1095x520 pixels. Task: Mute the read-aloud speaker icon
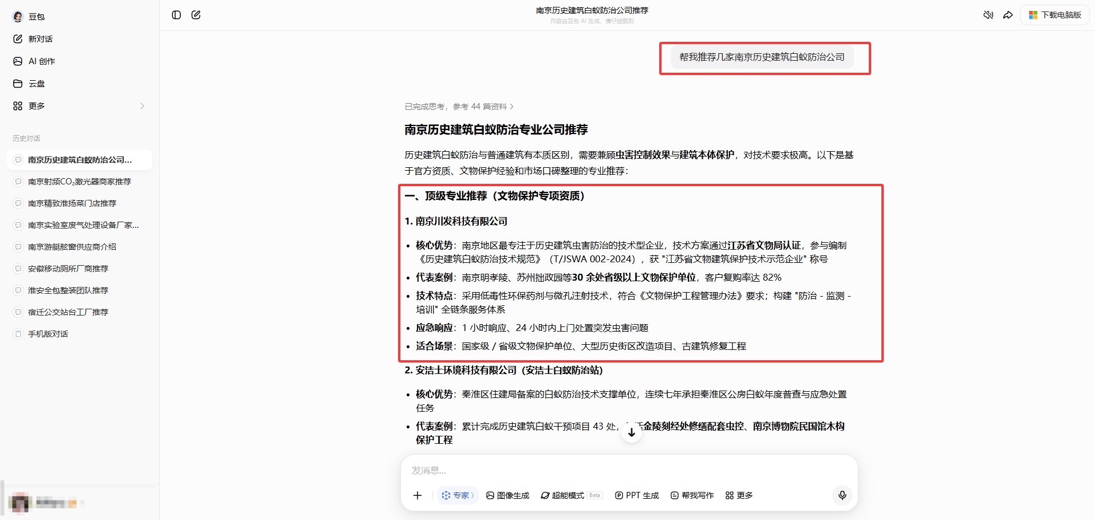pos(988,15)
